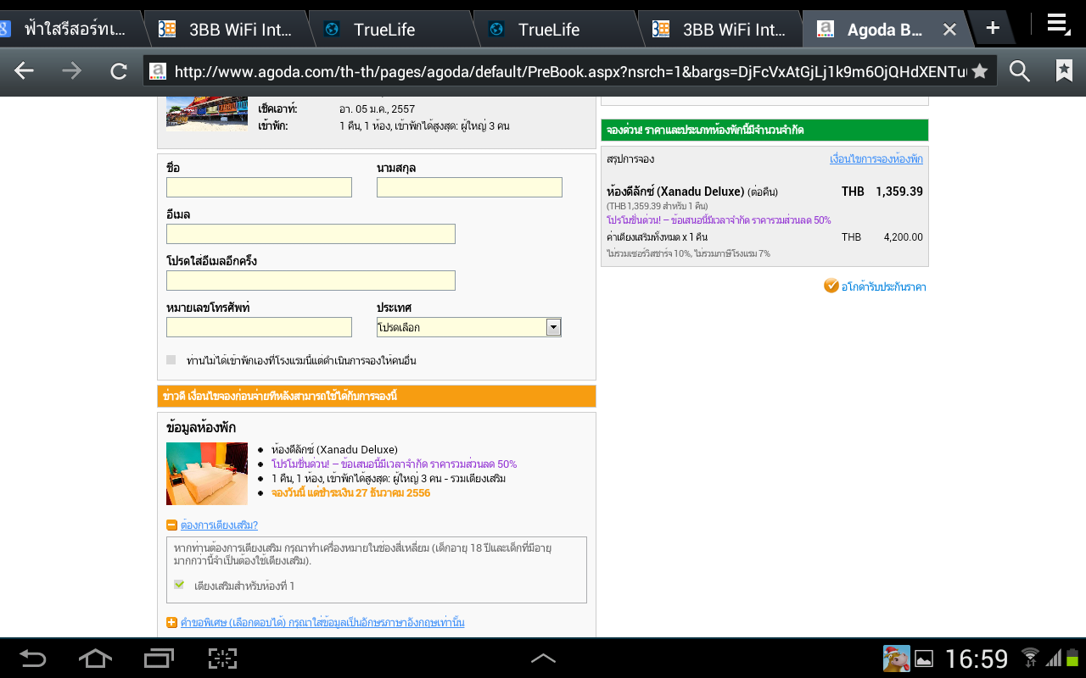Click อโกด้ารับประกันราคา price guarantee link

coord(883,286)
